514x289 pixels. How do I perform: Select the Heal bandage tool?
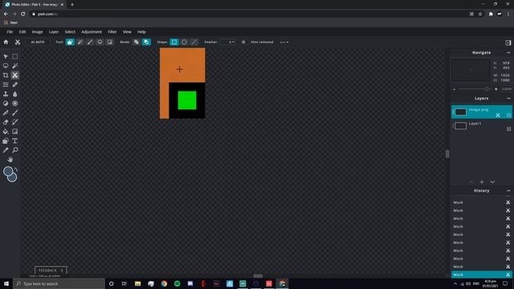pyautogui.click(x=14, y=84)
